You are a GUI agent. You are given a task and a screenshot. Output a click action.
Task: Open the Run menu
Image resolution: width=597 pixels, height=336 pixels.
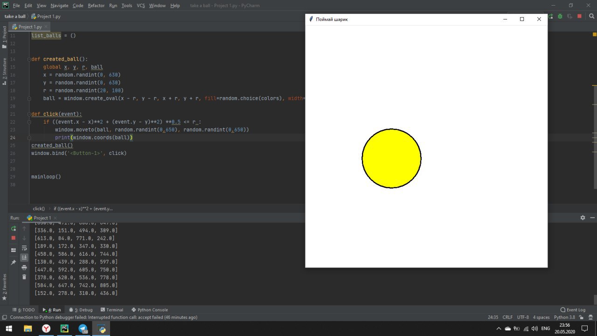[113, 6]
